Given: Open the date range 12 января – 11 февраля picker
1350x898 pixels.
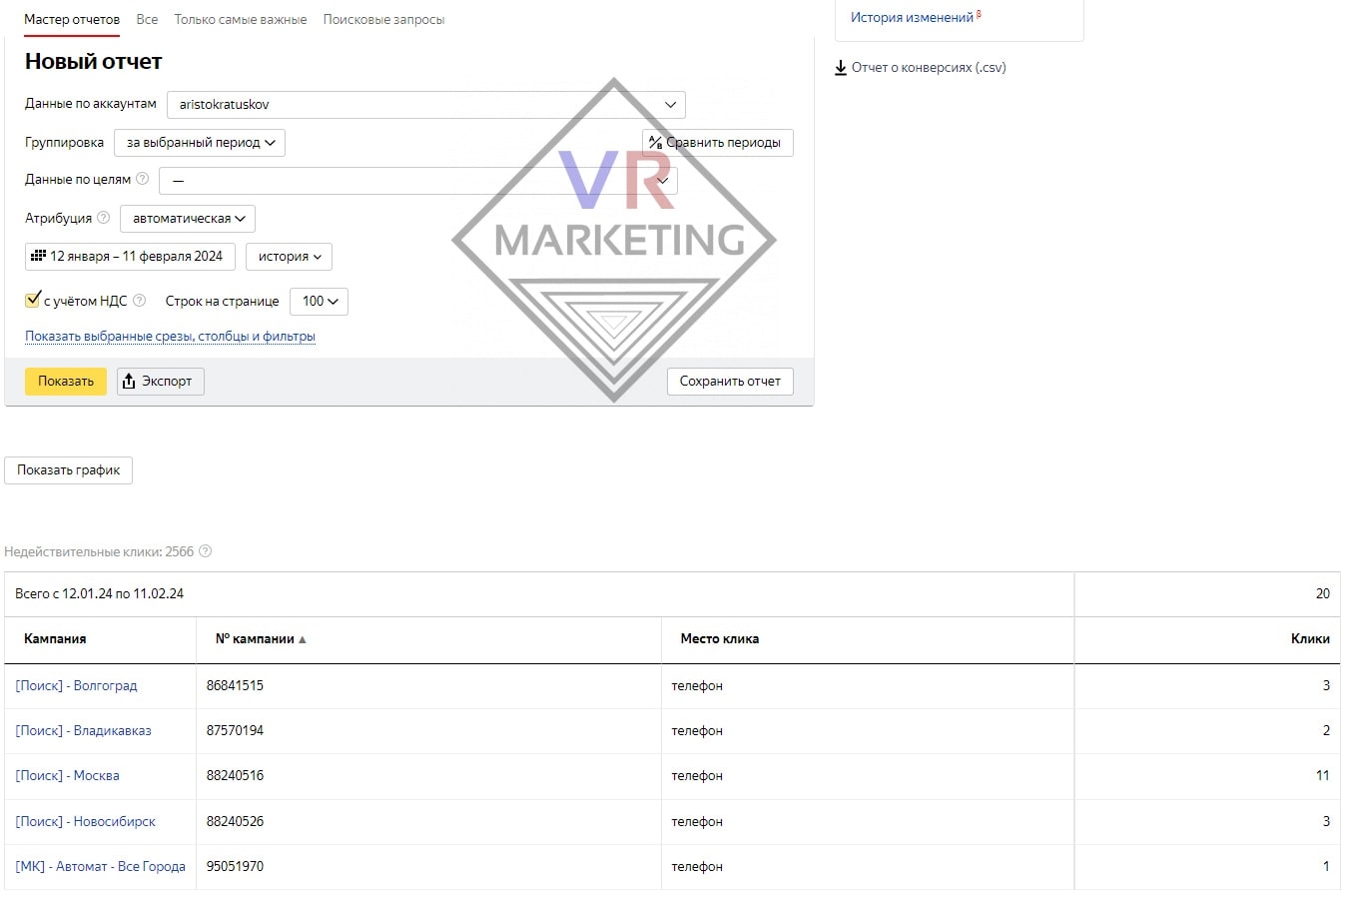Looking at the screenshot, I should point(130,257).
